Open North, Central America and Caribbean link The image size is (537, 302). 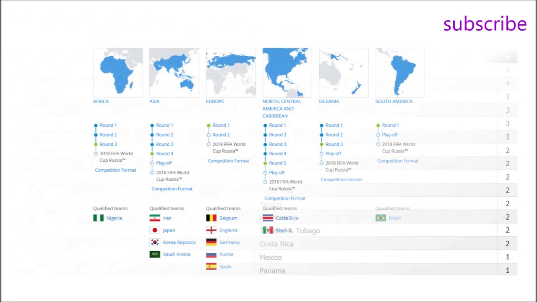(282, 109)
